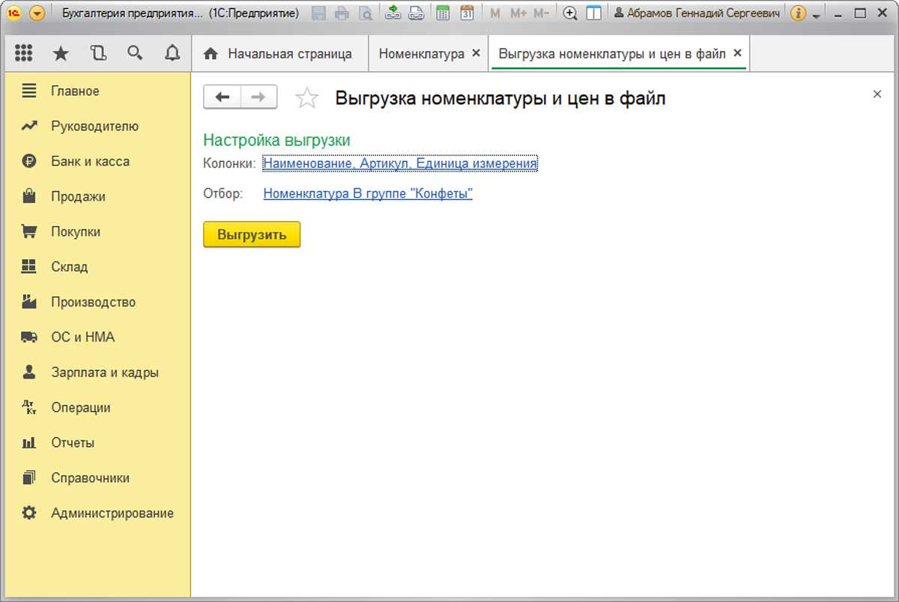Open notifications bell icon
This screenshot has height=602, width=899.
click(x=172, y=53)
